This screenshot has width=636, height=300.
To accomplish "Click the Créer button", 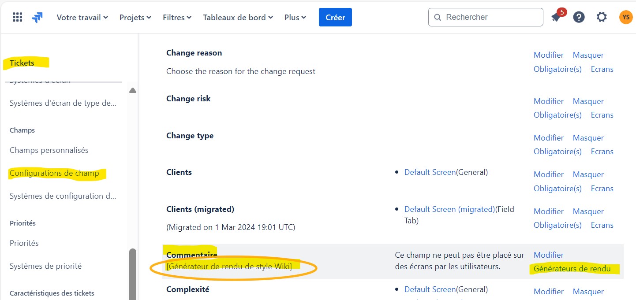I will point(335,17).
